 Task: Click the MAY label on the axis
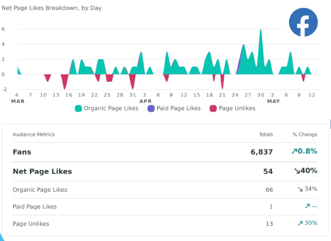pyautogui.click(x=274, y=101)
